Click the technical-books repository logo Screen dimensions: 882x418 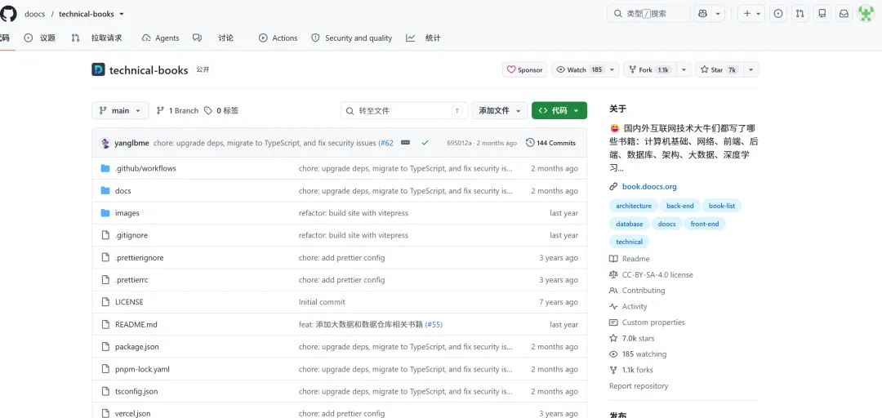coord(99,69)
